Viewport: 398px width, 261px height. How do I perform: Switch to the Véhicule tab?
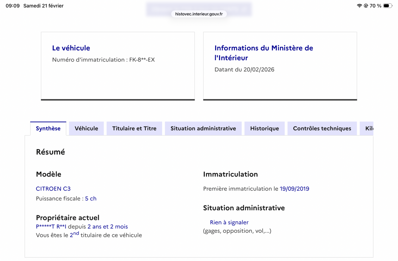86,128
